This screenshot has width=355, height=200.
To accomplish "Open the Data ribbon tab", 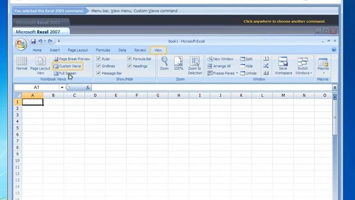I will coord(122,50).
